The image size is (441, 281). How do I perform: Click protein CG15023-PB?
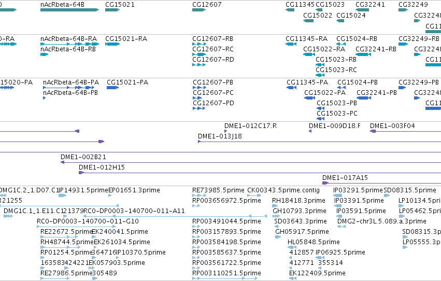[321, 108]
